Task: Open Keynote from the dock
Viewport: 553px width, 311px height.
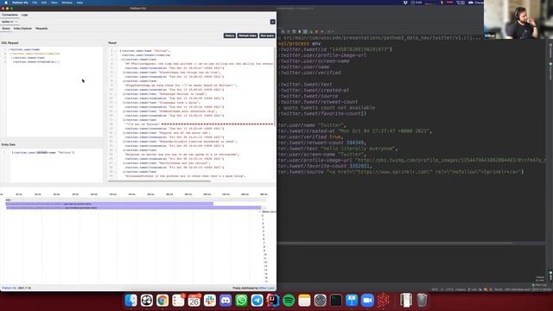Action: pos(352,301)
